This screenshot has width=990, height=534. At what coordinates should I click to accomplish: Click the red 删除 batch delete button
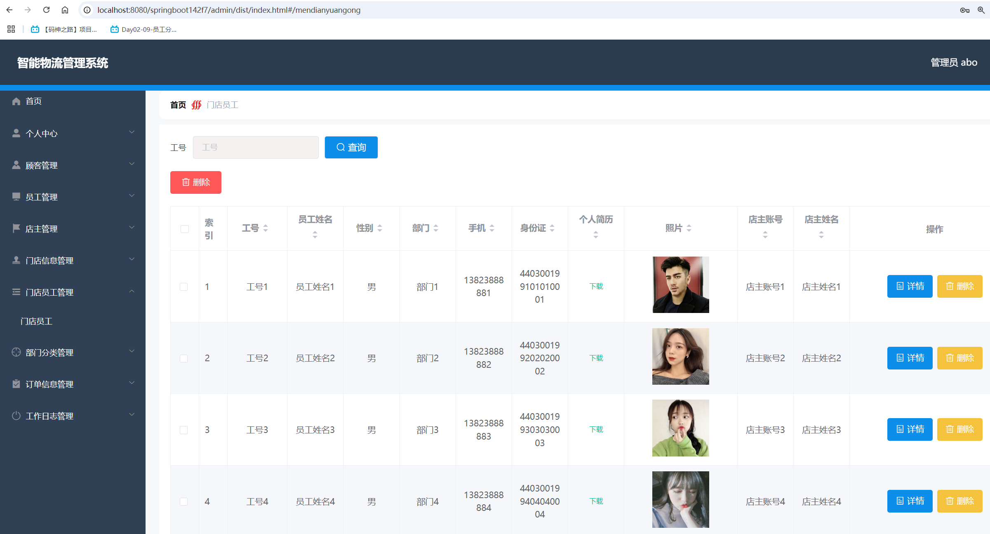[x=196, y=182]
